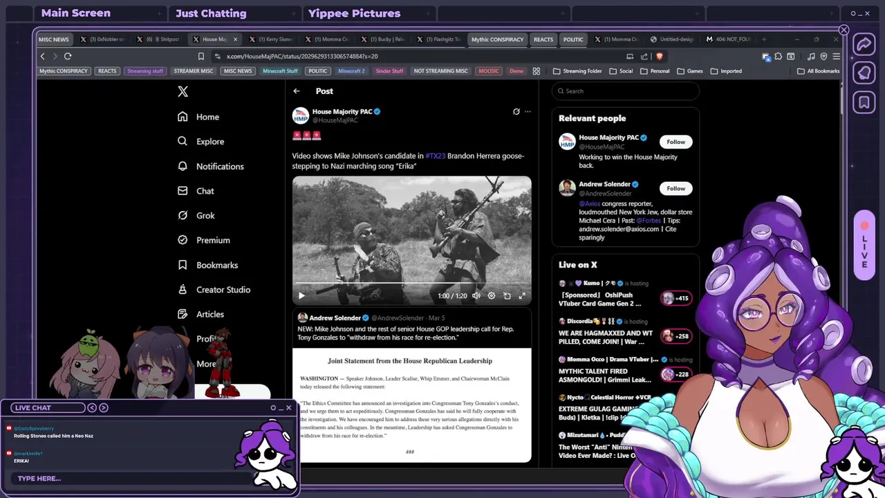This screenshot has width=885, height=498.
Task: Click the X Search input field
Action: [626, 91]
